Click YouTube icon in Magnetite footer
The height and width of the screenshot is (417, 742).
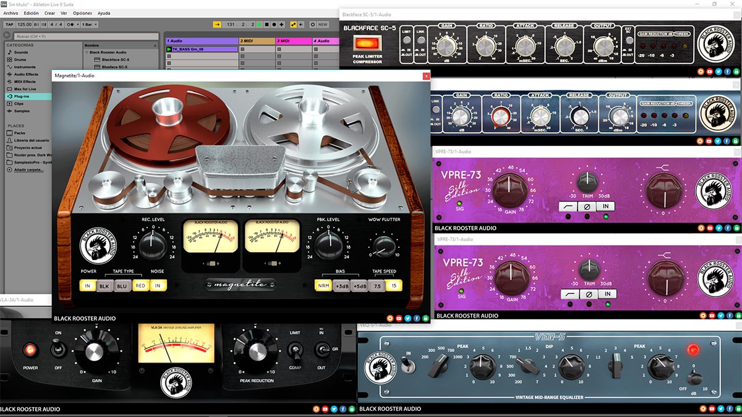click(398, 319)
